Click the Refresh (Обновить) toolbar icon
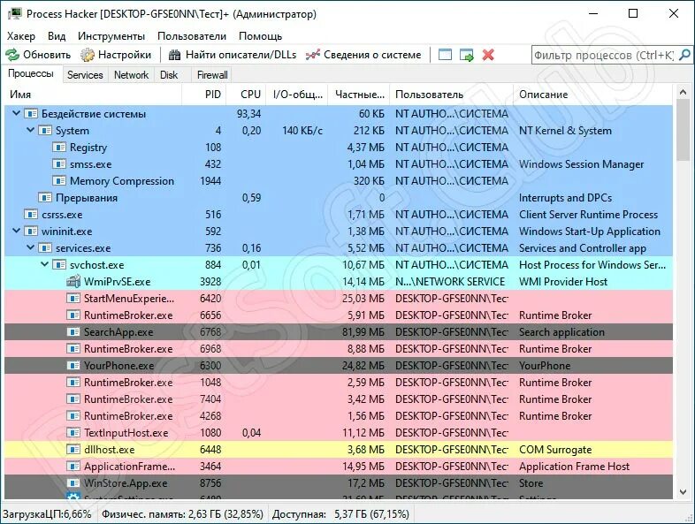Image resolution: width=695 pixels, height=524 pixels. [12, 55]
